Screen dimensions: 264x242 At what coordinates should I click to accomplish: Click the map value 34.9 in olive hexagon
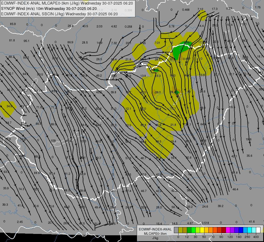[x=9, y=106]
